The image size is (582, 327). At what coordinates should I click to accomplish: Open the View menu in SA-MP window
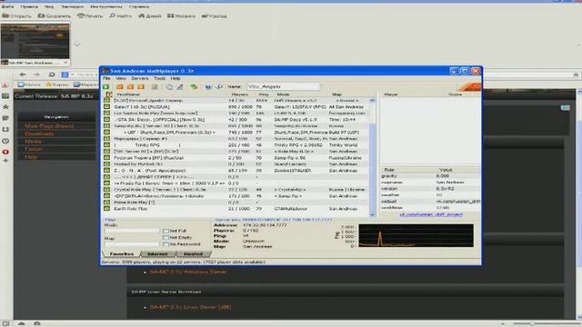tap(121, 78)
